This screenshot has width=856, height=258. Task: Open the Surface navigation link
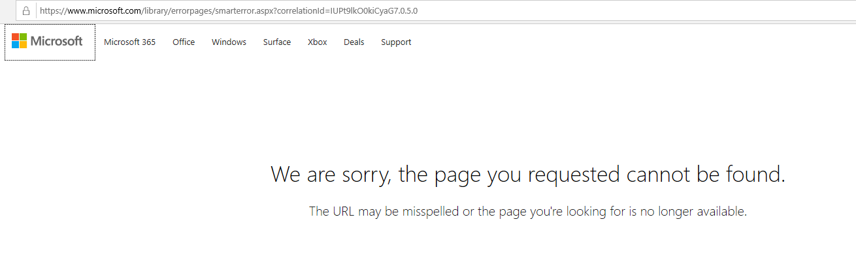277,42
